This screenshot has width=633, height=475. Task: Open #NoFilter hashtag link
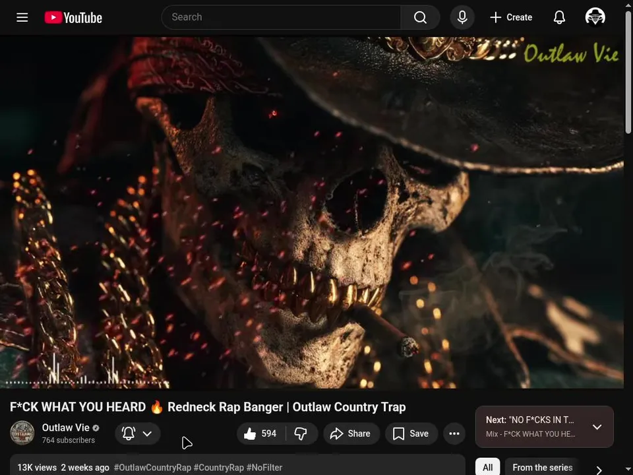(264, 467)
